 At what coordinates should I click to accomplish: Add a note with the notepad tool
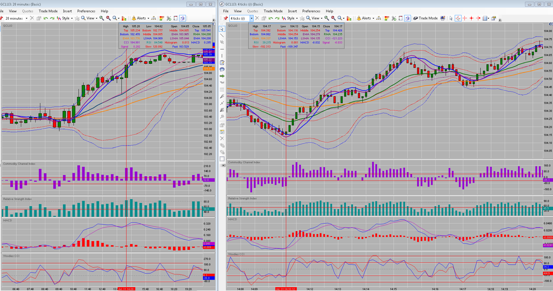[222, 63]
